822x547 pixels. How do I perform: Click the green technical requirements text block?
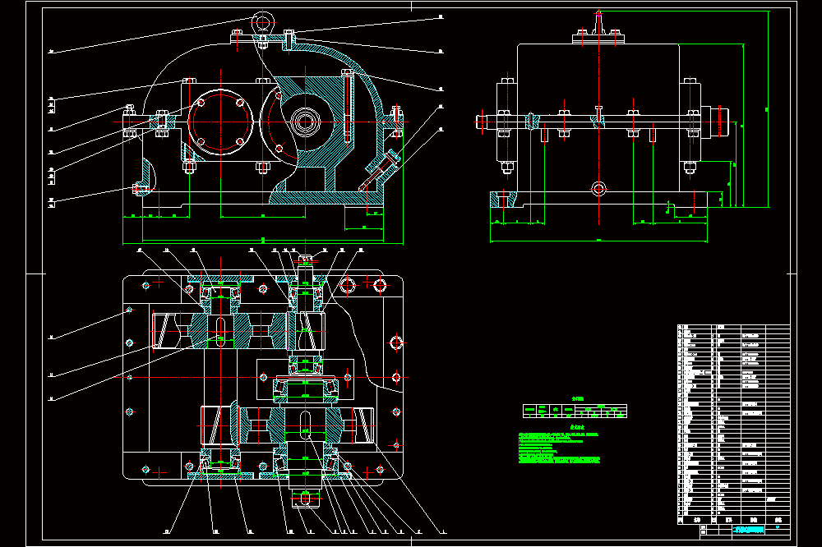[x=559, y=447]
